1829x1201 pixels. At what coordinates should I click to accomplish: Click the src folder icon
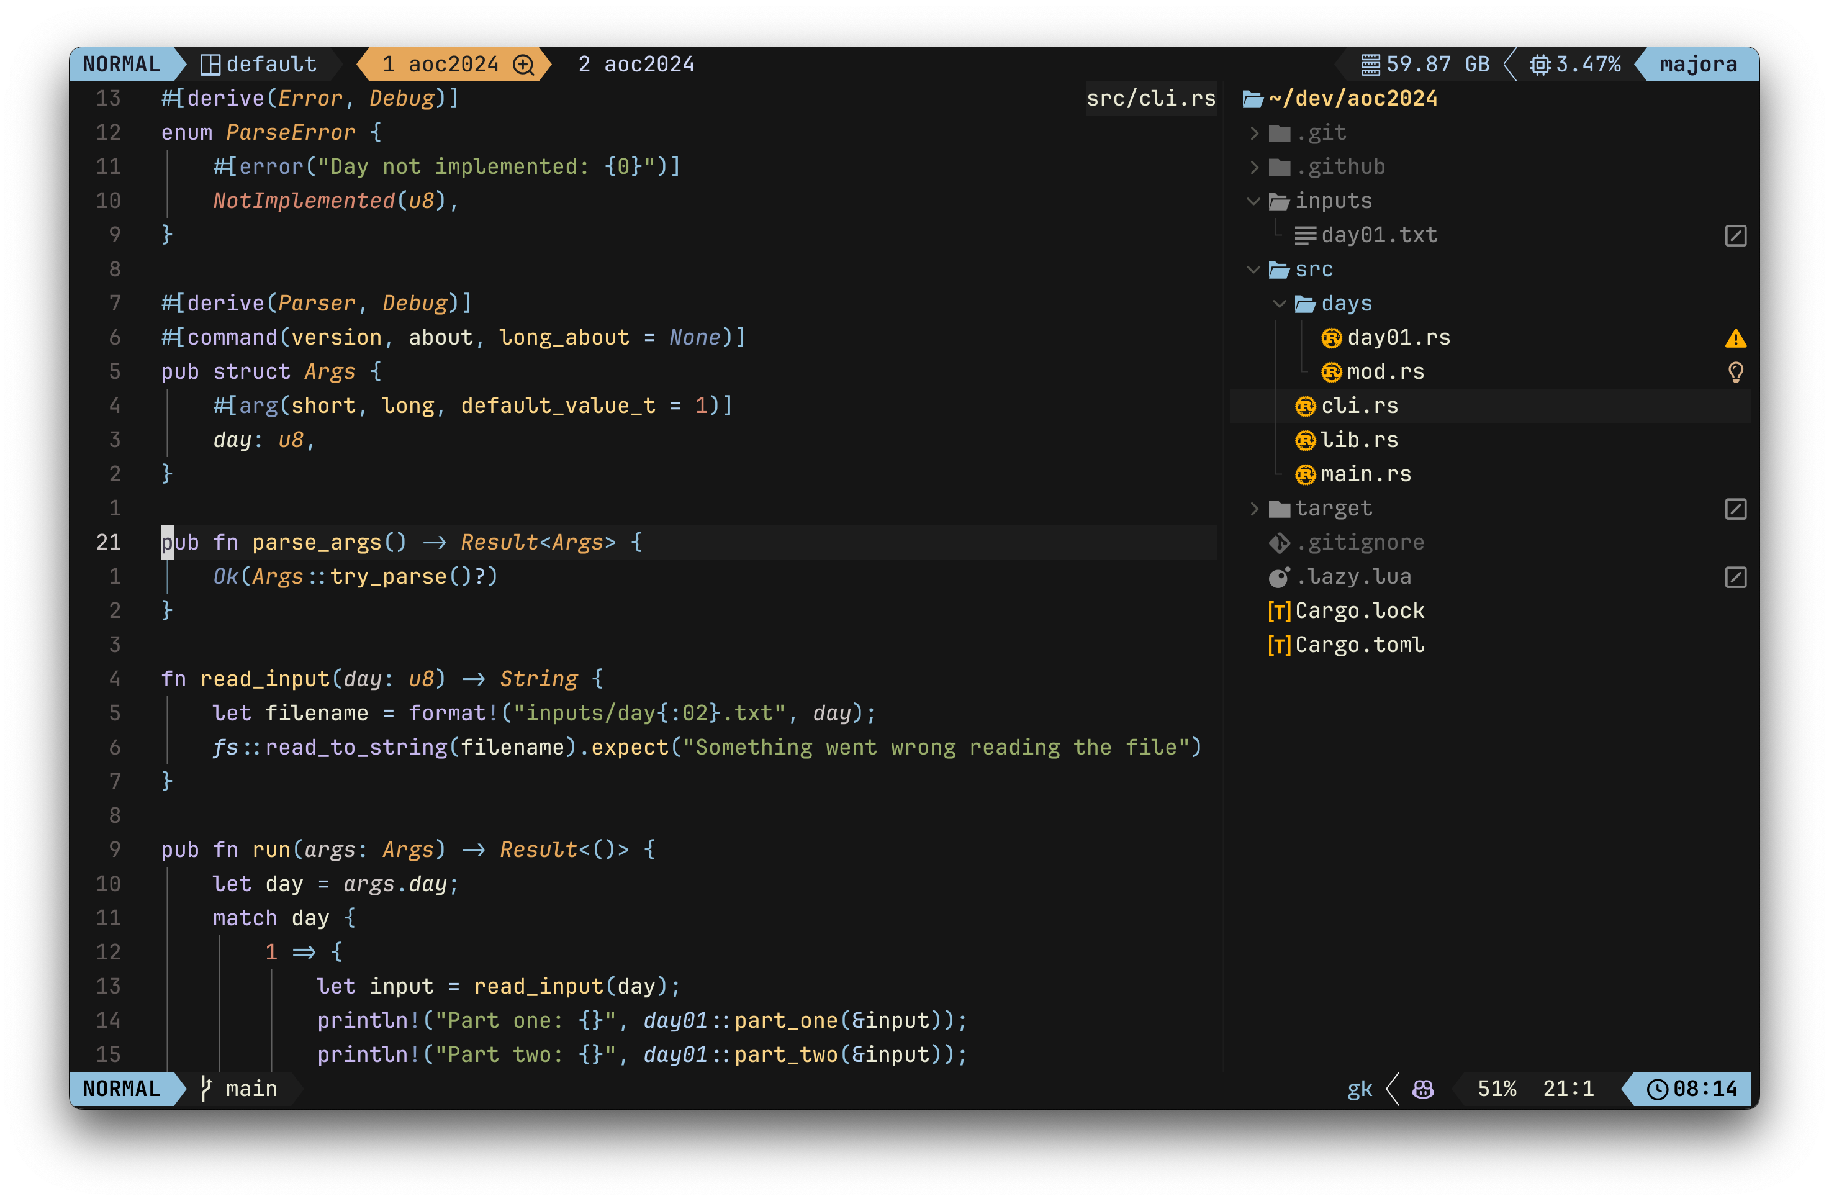tap(1279, 270)
